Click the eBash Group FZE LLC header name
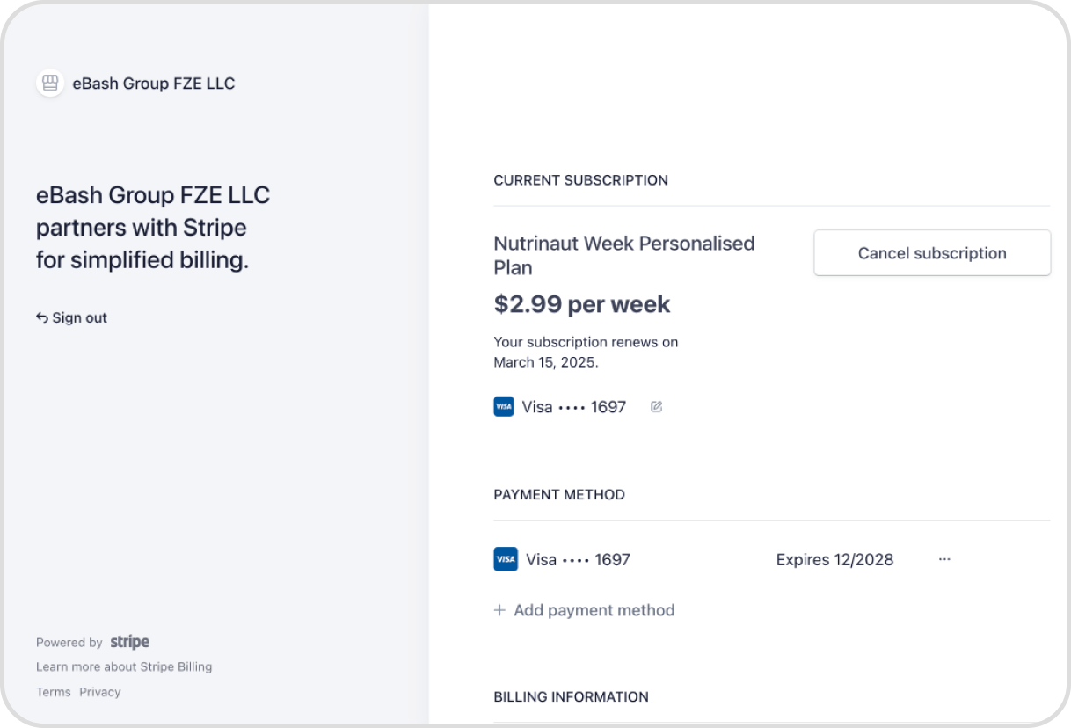The image size is (1071, 728). [154, 84]
